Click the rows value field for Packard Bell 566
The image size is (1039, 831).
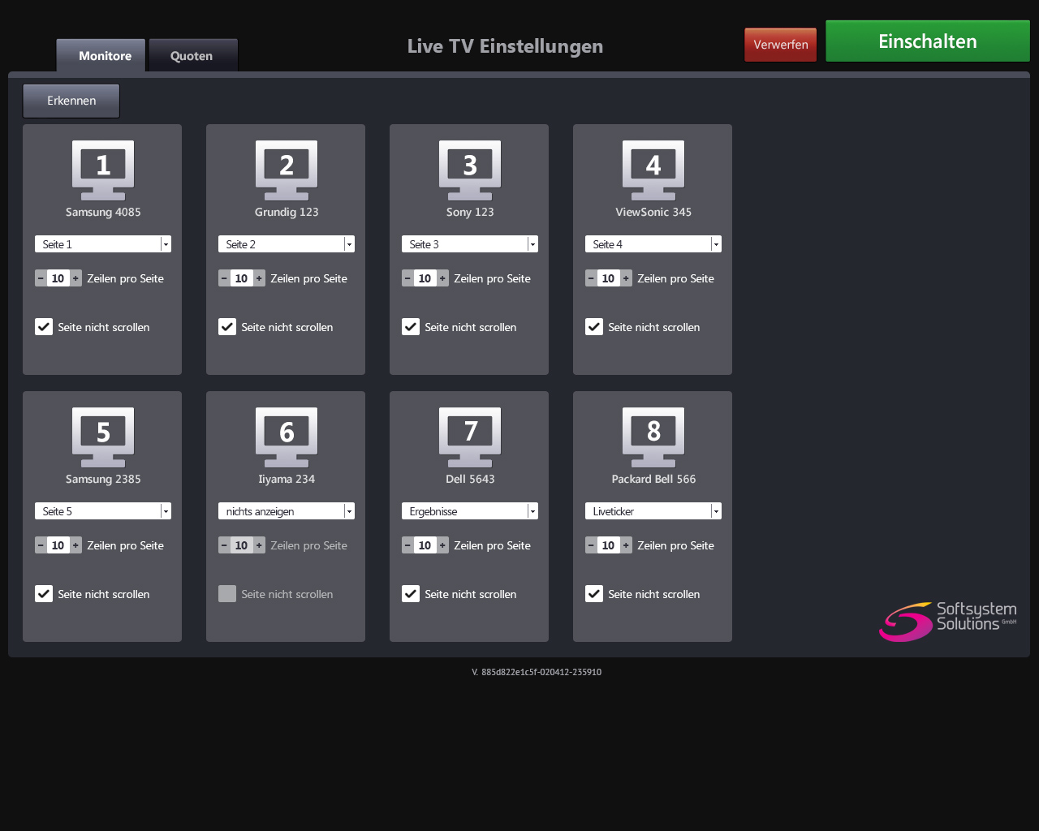click(x=609, y=545)
